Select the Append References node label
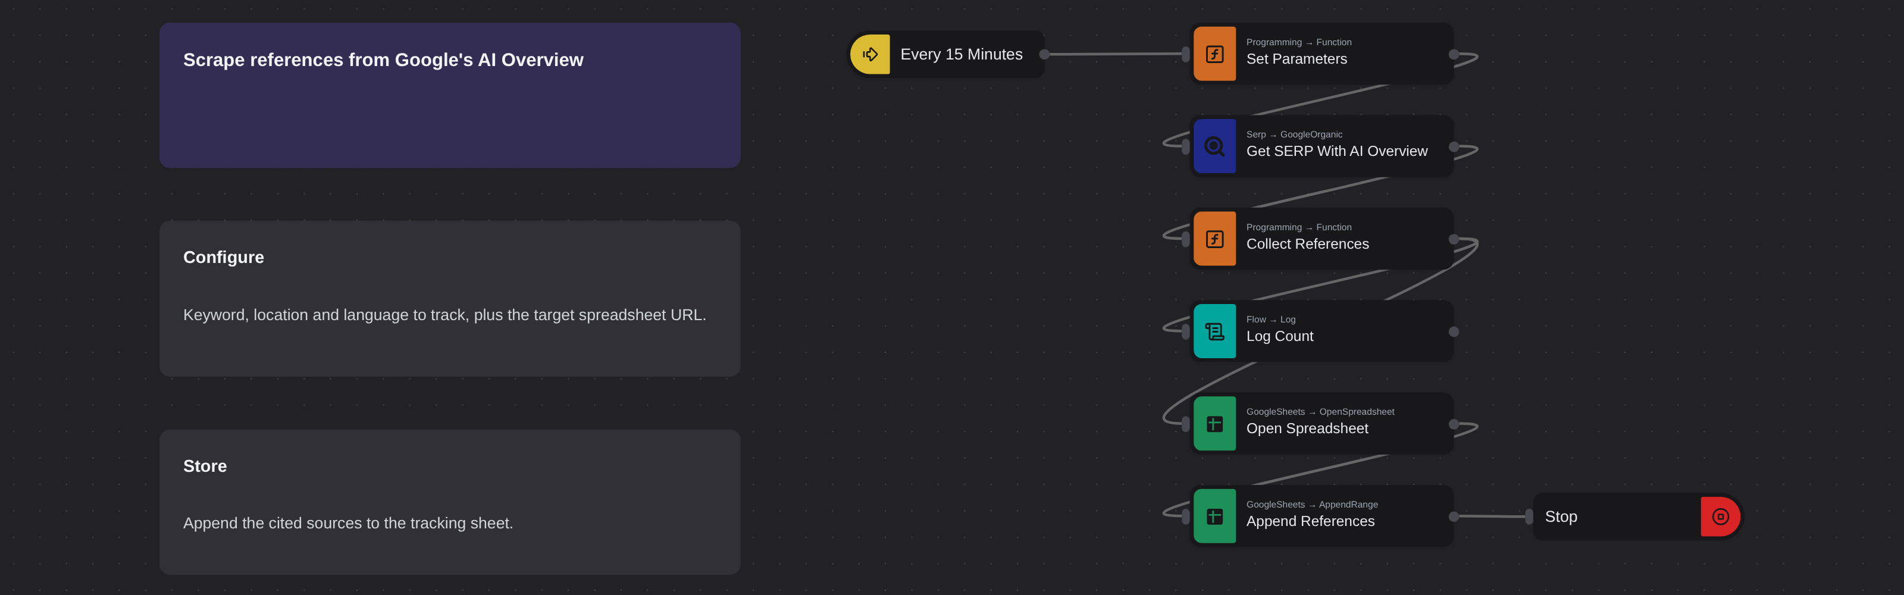Screen dimensions: 1904x595 pyautogui.click(x=1310, y=521)
